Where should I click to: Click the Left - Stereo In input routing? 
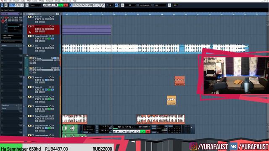[x=8, y=35]
